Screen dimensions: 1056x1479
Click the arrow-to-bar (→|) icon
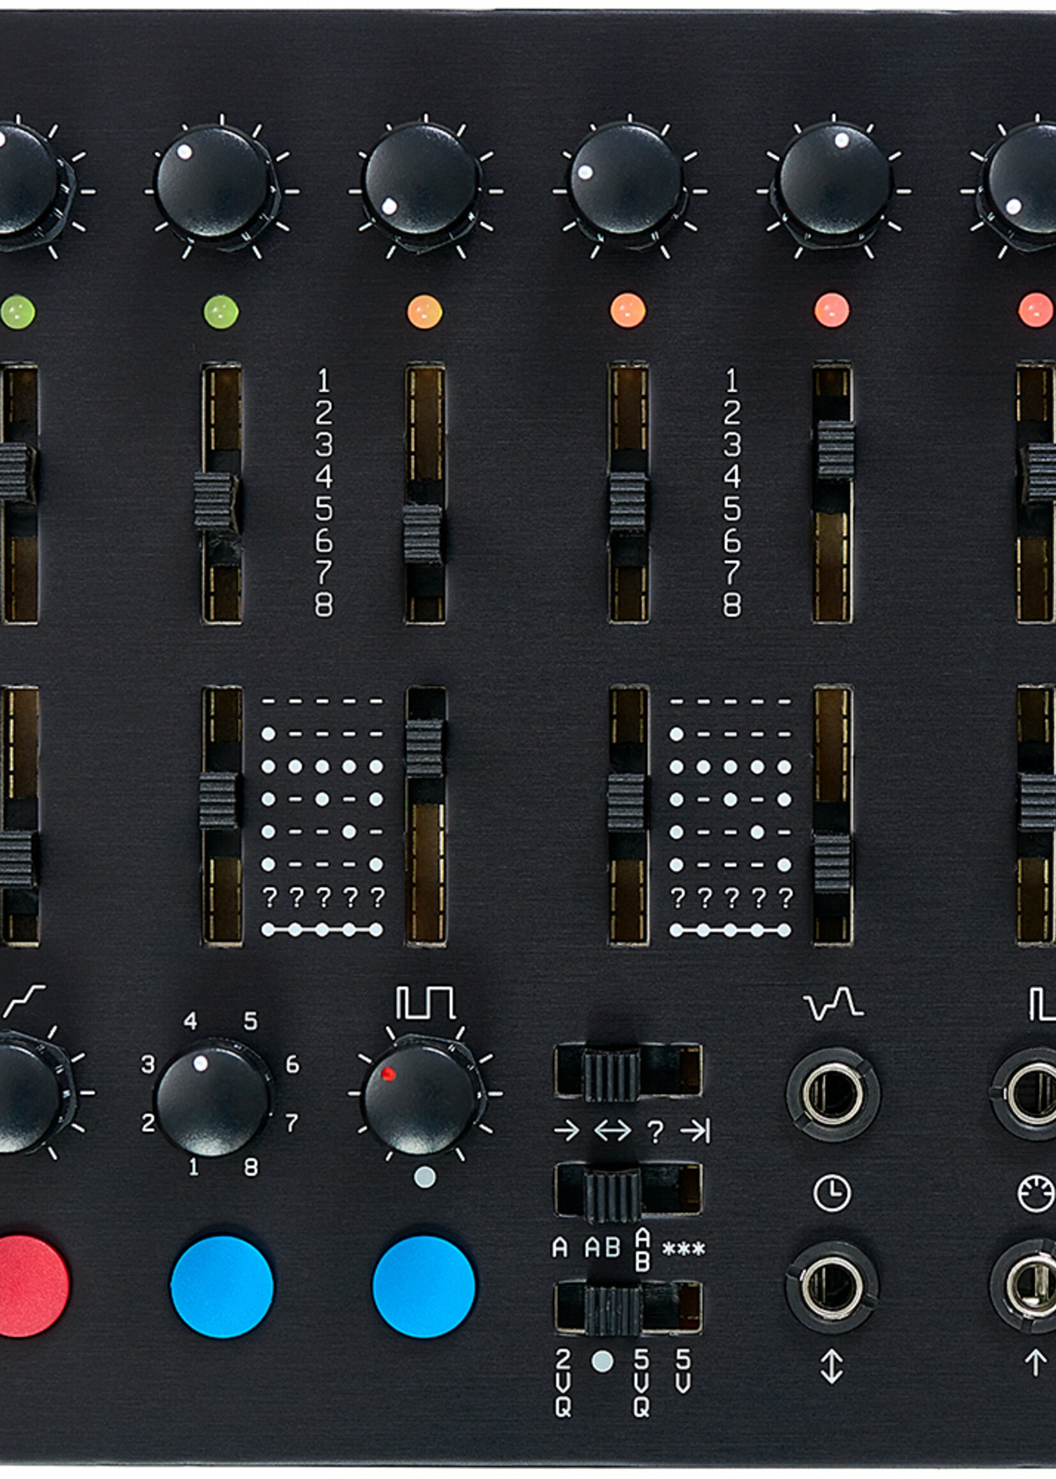[x=695, y=1132]
